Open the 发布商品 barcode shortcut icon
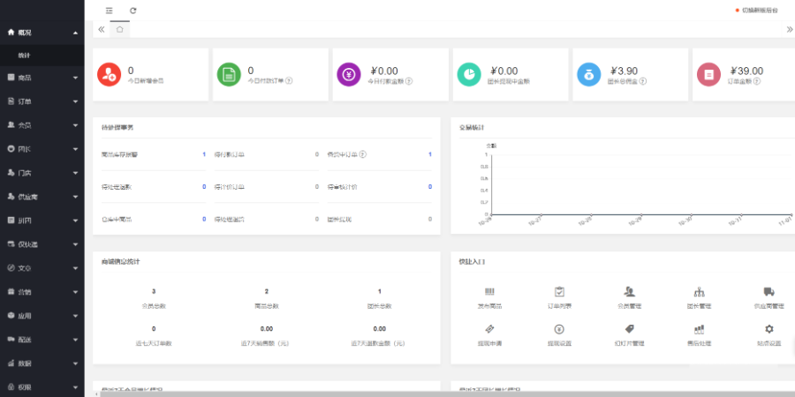This screenshot has width=795, height=397. tap(489, 292)
